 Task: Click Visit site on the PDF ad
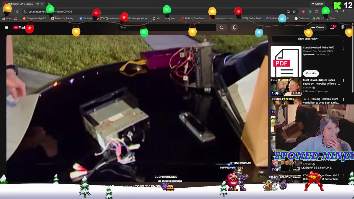click(311, 73)
